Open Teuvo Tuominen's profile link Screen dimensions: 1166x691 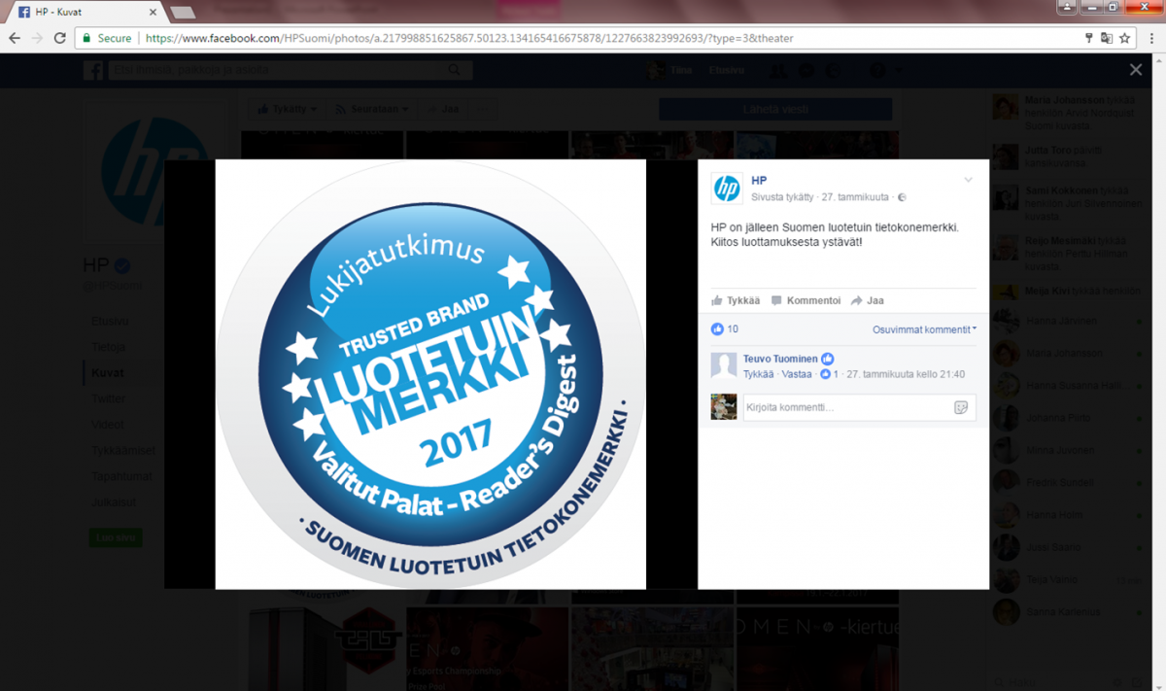tap(780, 359)
